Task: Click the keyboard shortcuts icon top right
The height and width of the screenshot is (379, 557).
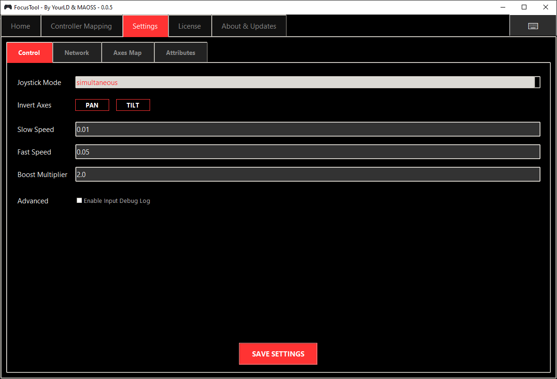Action: [x=533, y=26]
